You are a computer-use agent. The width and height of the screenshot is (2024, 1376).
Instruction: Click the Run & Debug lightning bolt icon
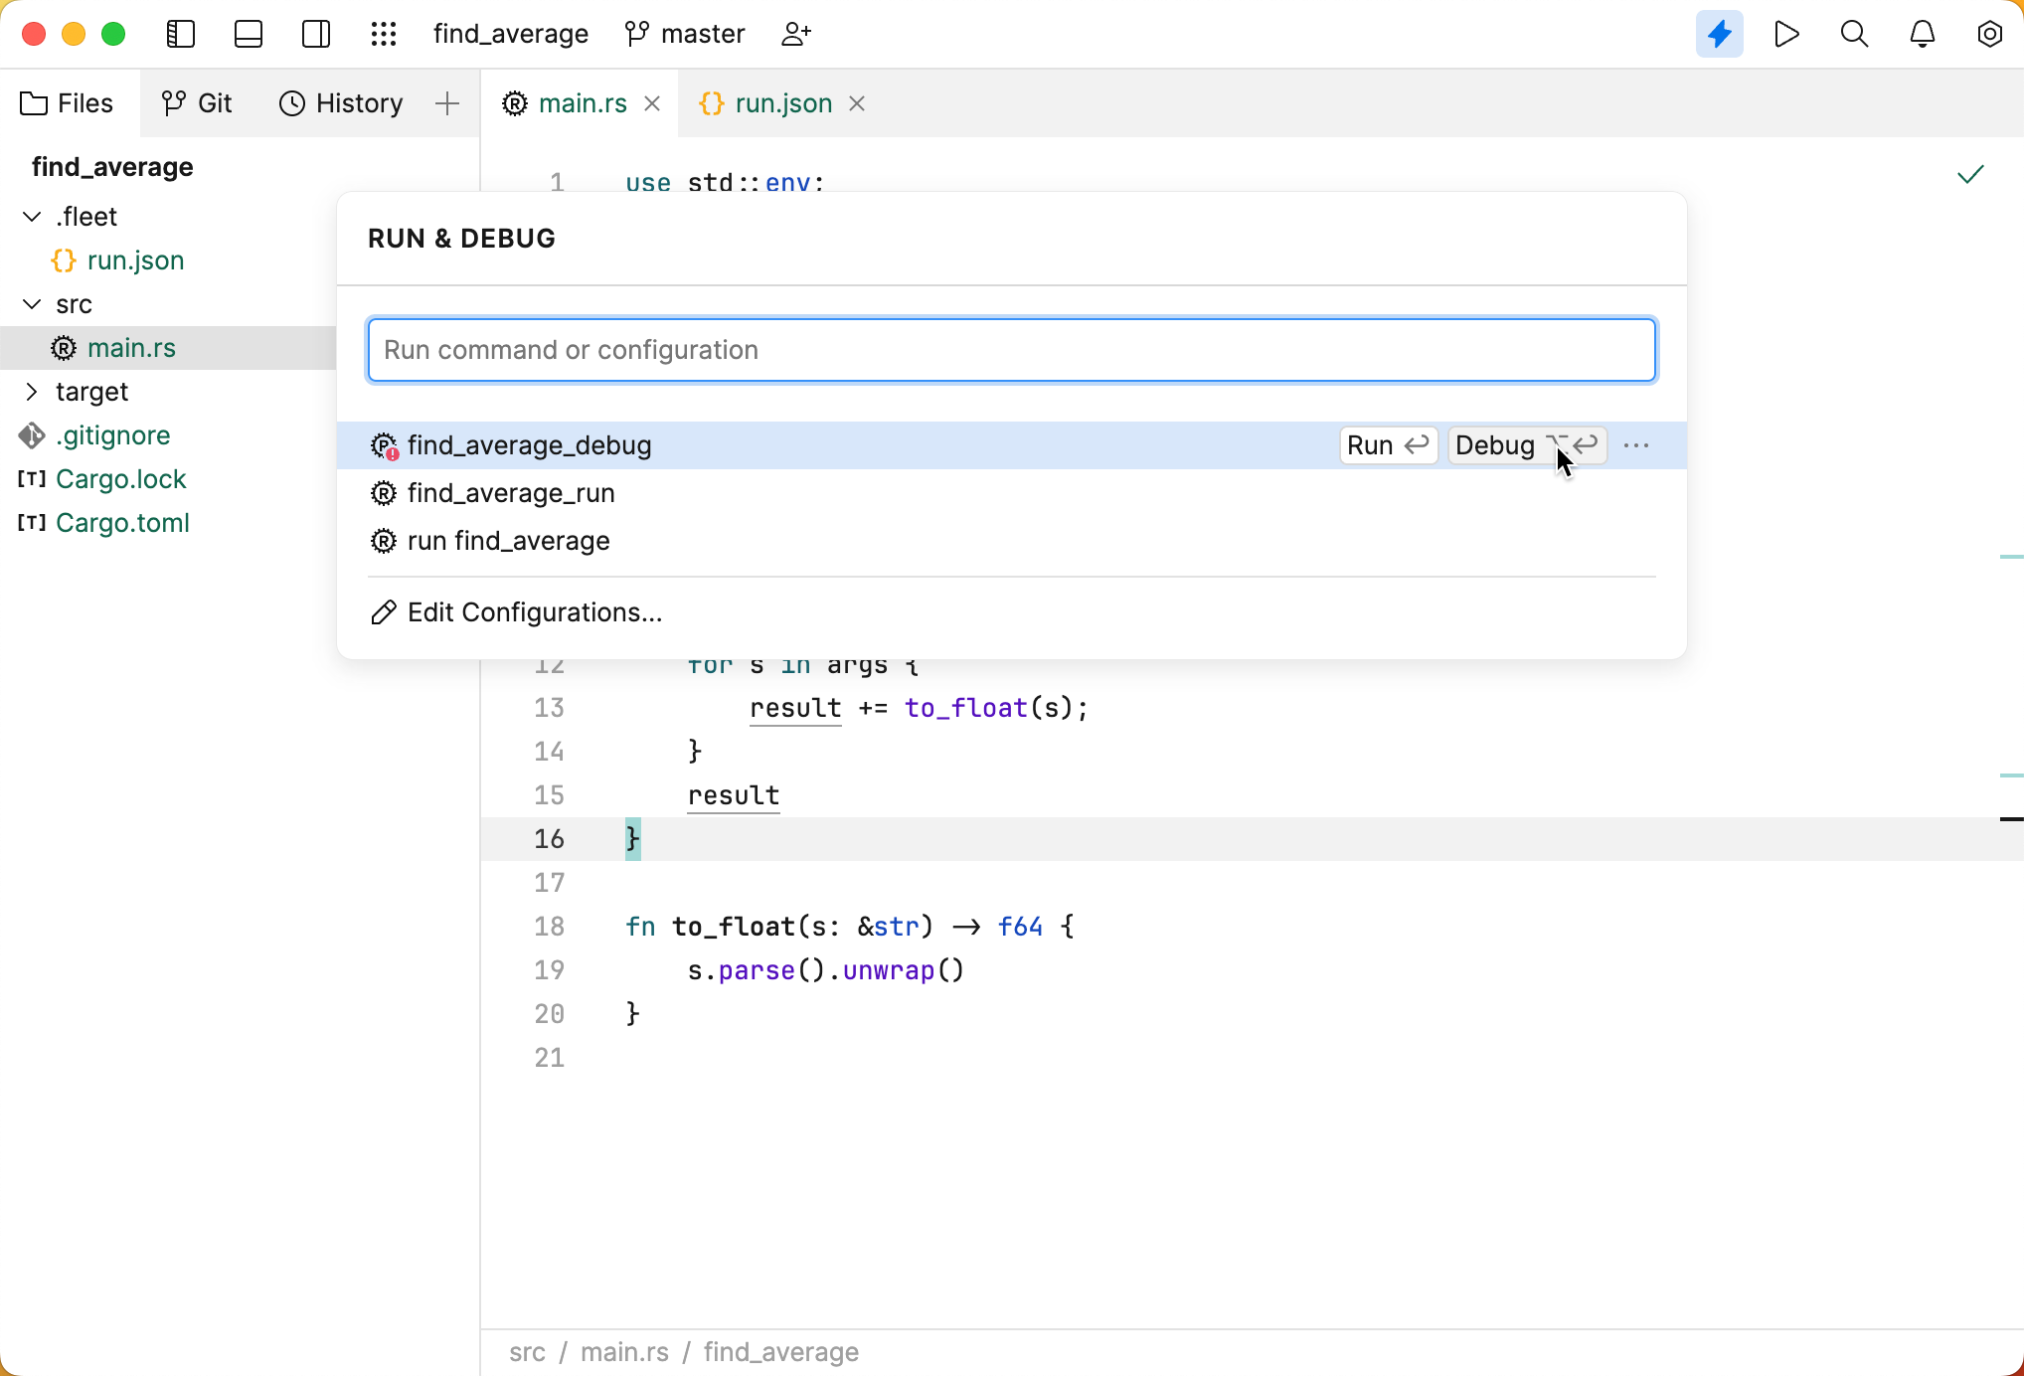[1719, 34]
